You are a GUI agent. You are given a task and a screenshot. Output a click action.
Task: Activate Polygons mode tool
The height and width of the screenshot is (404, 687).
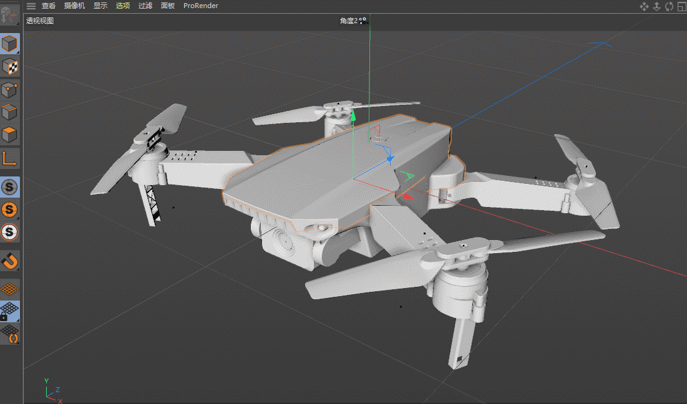[x=9, y=135]
